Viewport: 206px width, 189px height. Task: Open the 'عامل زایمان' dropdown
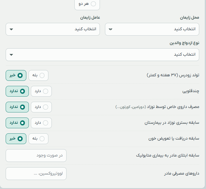pyautogui.click(x=53, y=29)
